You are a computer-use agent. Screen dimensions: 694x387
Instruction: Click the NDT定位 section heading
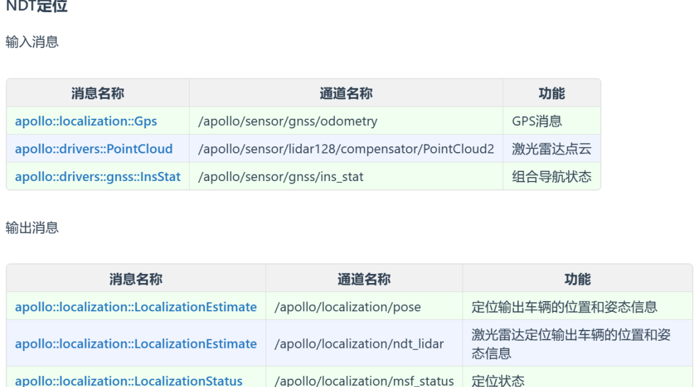(37, 6)
